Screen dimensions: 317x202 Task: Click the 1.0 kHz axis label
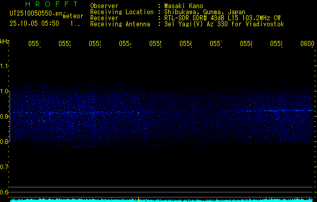4,91
